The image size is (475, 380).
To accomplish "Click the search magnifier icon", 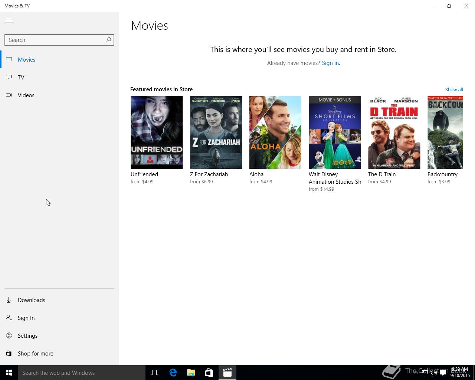I will pos(108,40).
